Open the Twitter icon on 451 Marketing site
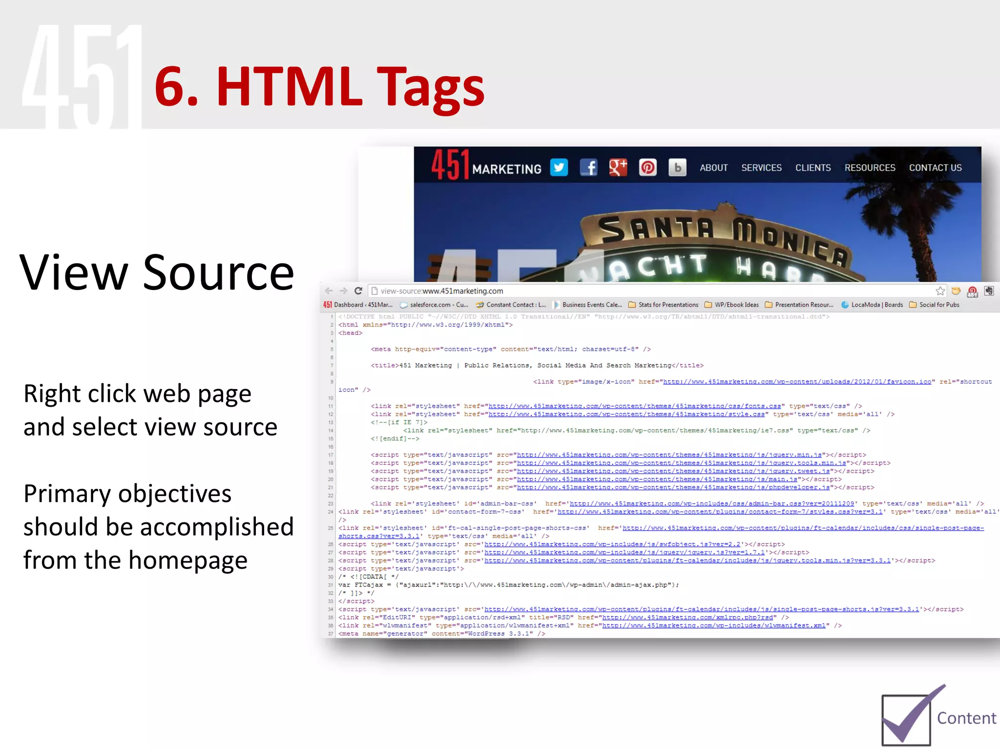The height and width of the screenshot is (750, 1000). pos(559,167)
